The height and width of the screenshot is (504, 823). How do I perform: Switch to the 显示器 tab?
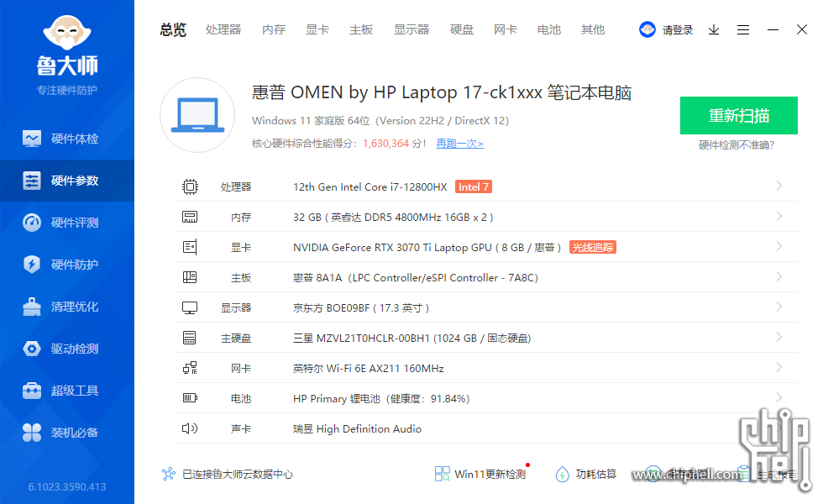(x=411, y=30)
